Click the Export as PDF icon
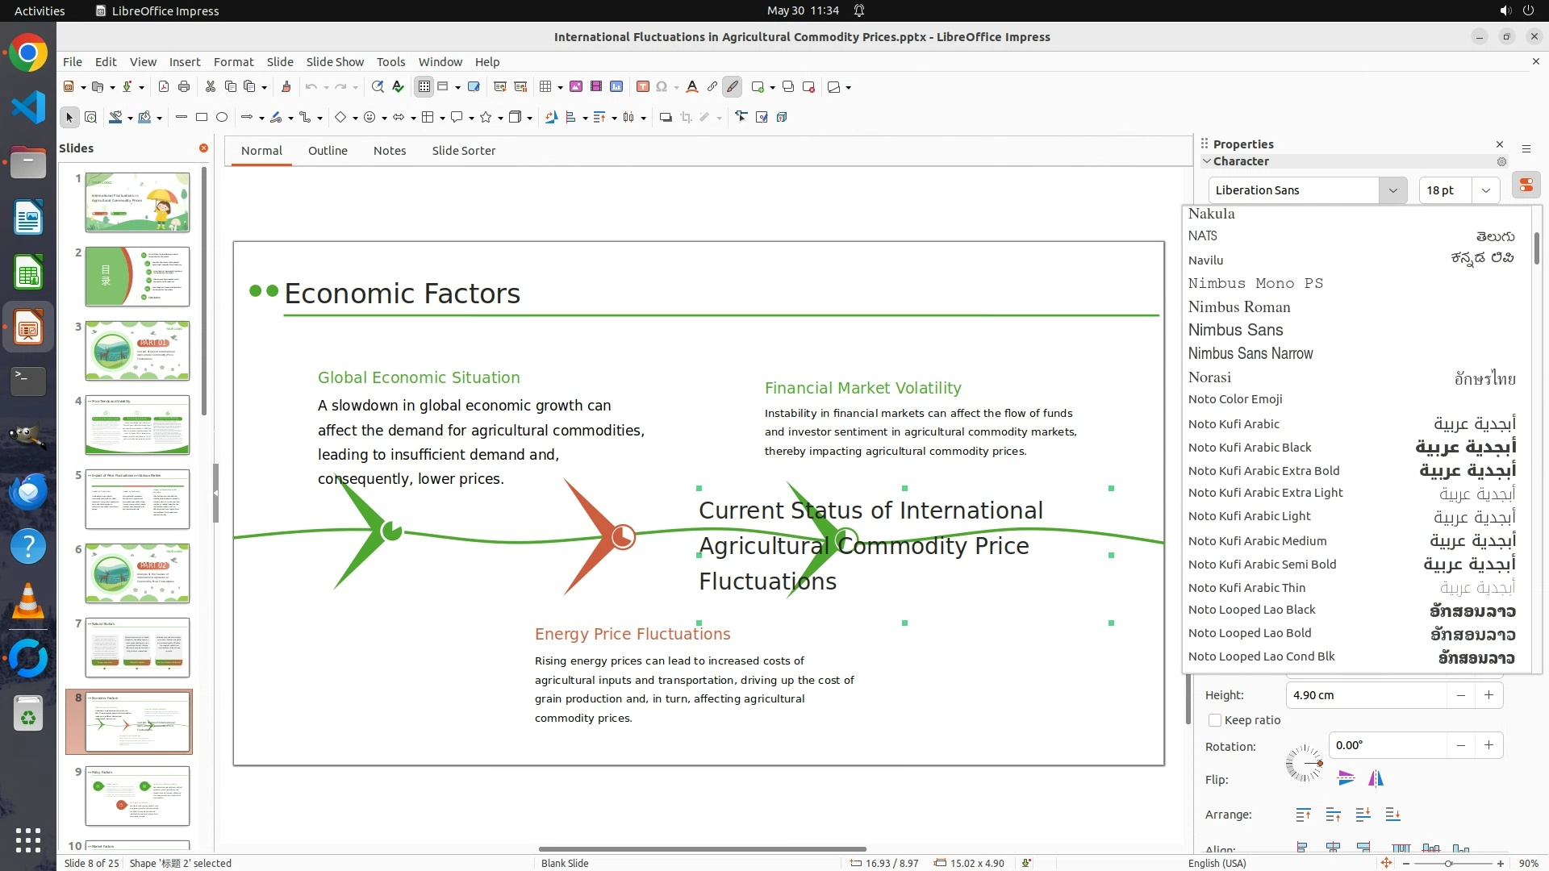This screenshot has width=1549, height=871. pyautogui.click(x=164, y=87)
